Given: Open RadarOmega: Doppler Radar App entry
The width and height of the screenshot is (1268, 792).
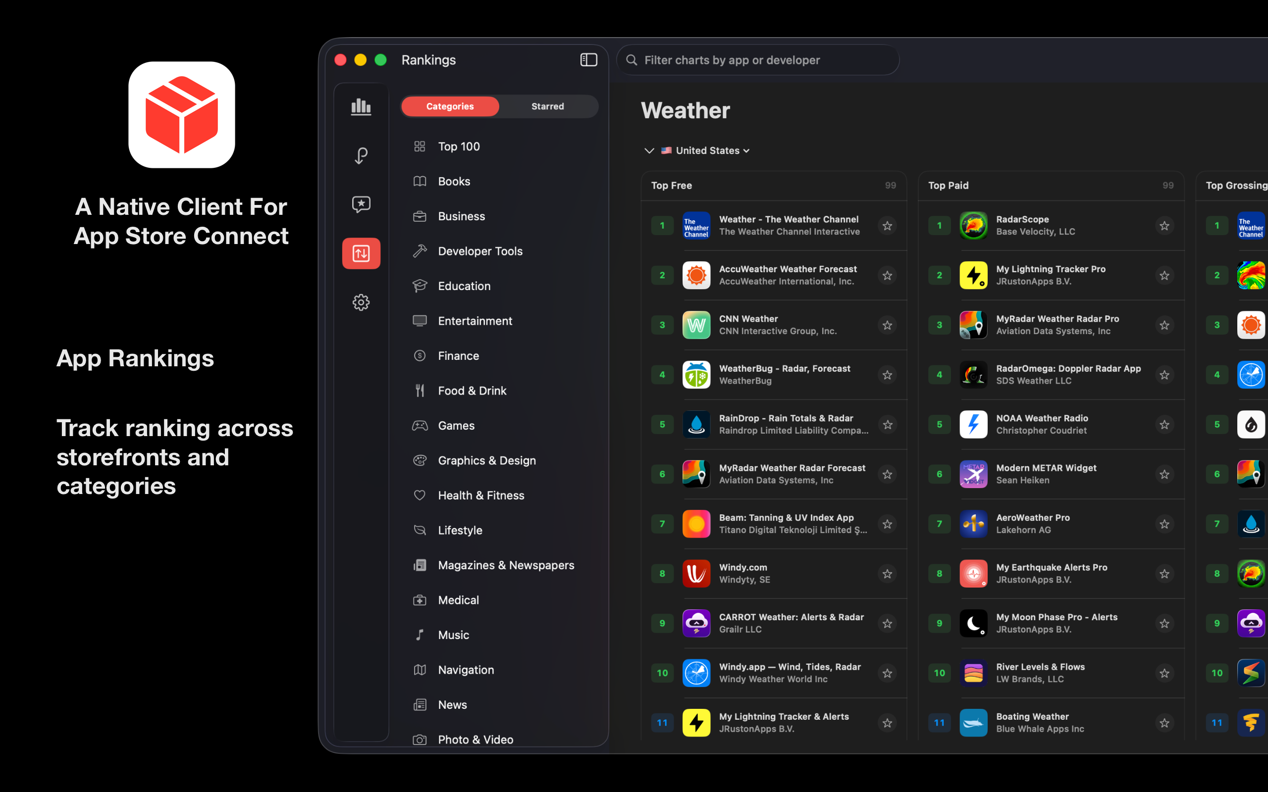Looking at the screenshot, I should click(x=1051, y=375).
